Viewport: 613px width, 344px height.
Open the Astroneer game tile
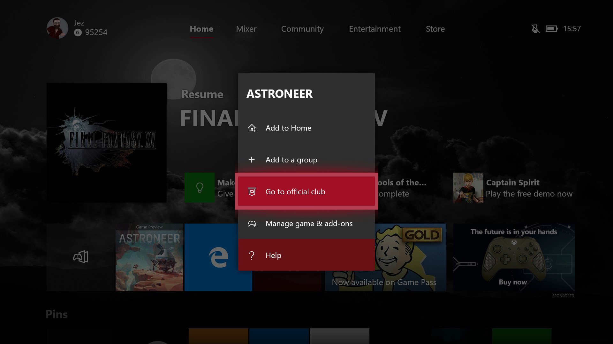tap(149, 257)
